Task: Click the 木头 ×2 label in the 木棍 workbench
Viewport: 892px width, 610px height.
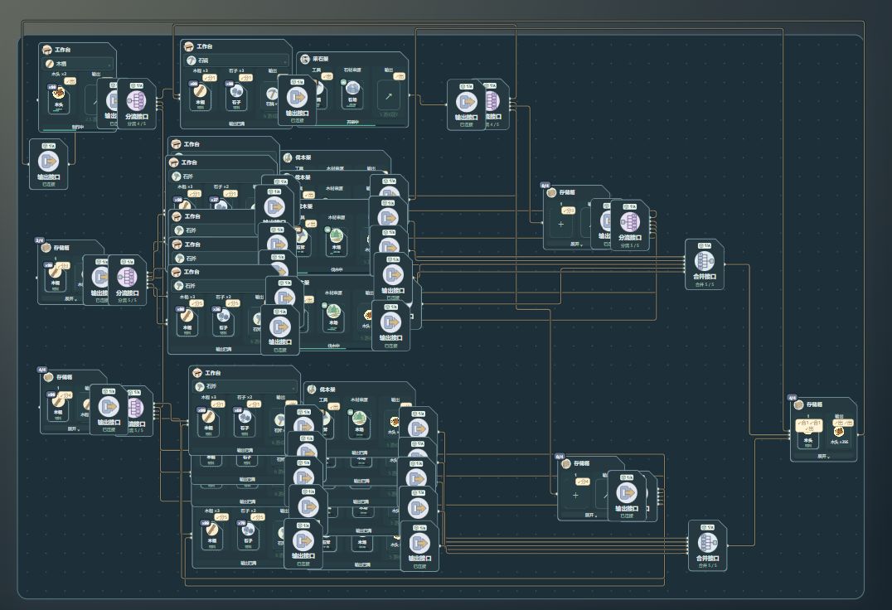Action: (x=59, y=74)
